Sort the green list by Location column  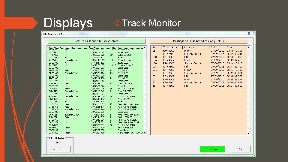76,47
